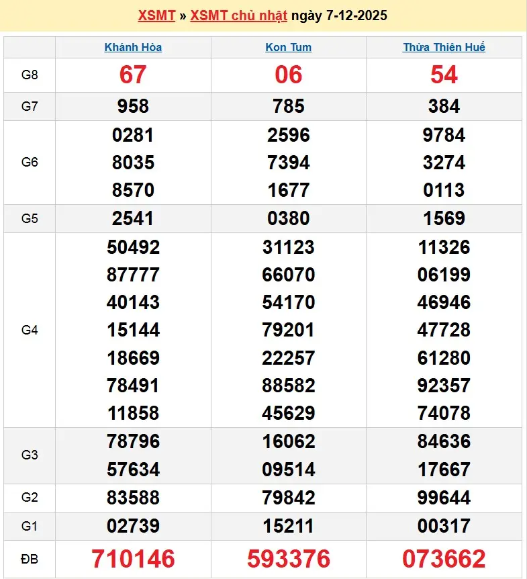Open the XSMT link in the header
This screenshot has height=579, width=527.
tap(156, 15)
